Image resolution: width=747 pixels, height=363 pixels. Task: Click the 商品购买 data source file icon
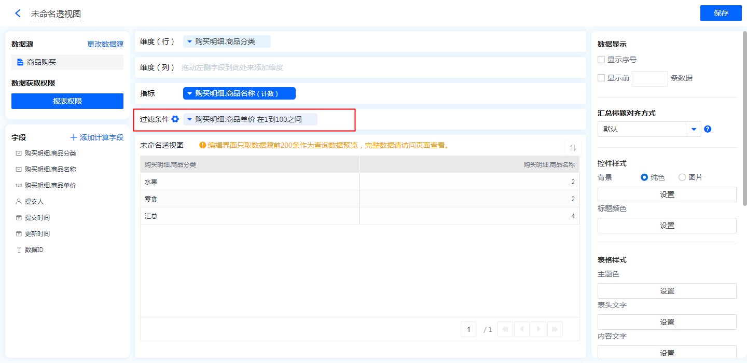[20, 62]
